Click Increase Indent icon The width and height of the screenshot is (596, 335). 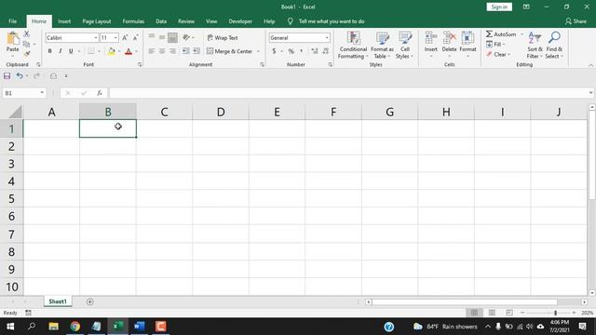coord(196,51)
